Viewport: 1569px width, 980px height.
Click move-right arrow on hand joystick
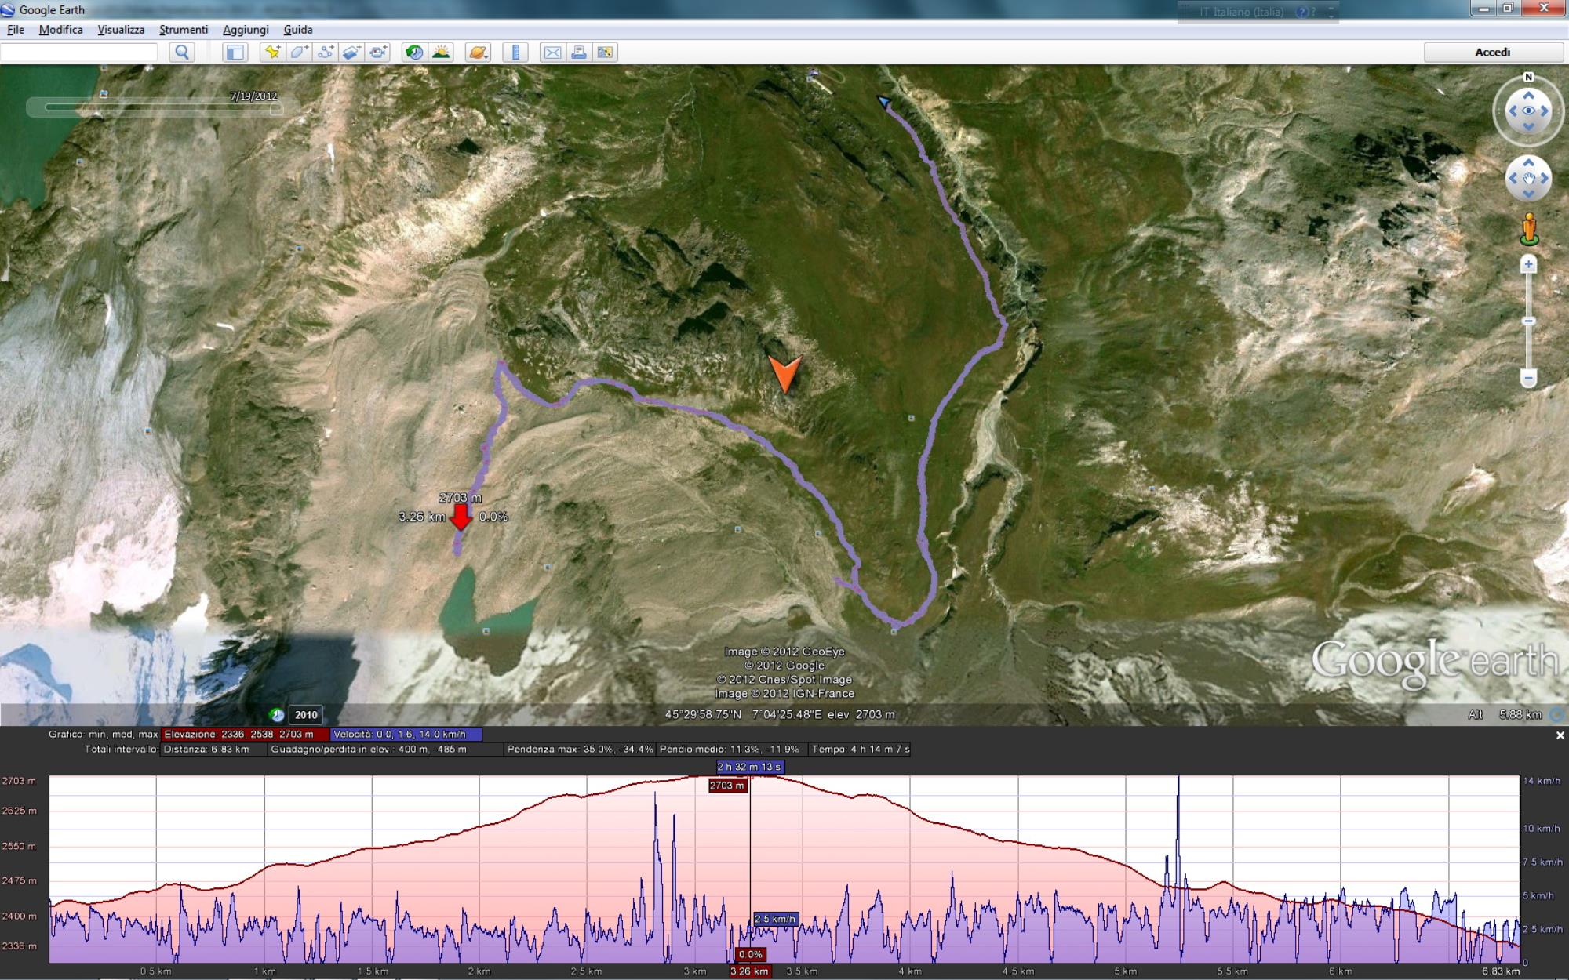[1545, 179]
